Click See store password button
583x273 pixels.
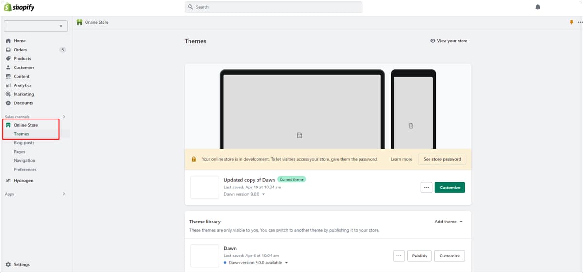point(442,159)
